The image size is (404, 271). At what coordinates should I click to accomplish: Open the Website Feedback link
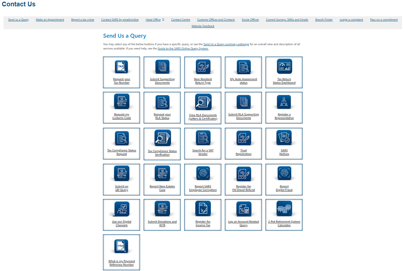click(x=203, y=26)
